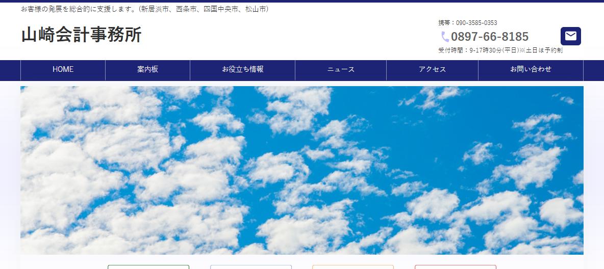The height and width of the screenshot is (269, 604).
Task: Click the 山崎会計事務所 site title
Action: point(82,35)
